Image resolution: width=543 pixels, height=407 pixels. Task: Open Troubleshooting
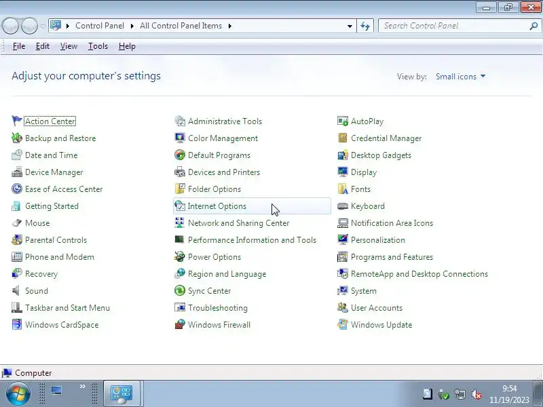(x=218, y=308)
